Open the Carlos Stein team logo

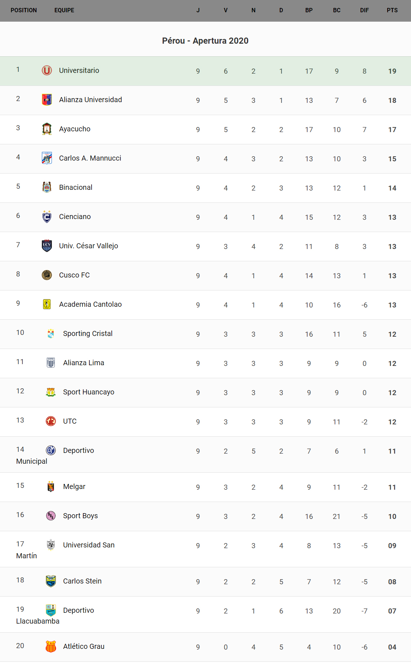pos(51,581)
